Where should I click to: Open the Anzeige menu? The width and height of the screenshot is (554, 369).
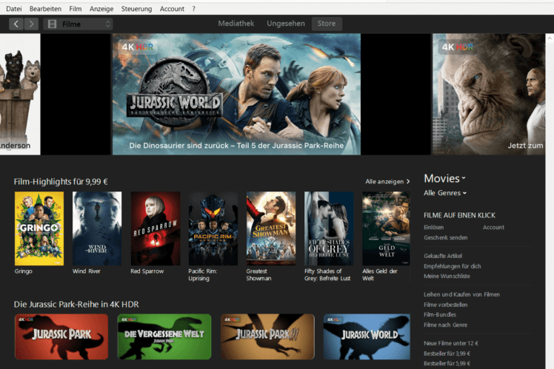101,9
